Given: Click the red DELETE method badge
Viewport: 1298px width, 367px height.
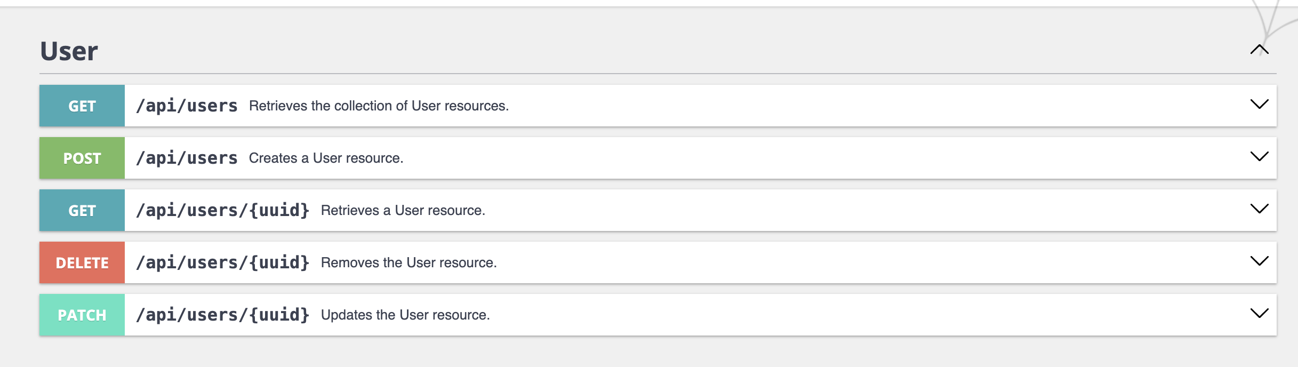Looking at the screenshot, I should click(82, 262).
